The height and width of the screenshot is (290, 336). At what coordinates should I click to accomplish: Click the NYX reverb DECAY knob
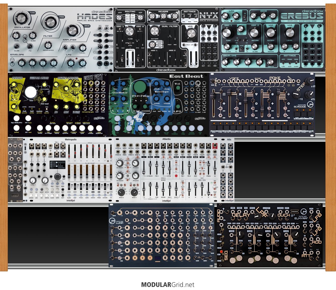point(163,17)
